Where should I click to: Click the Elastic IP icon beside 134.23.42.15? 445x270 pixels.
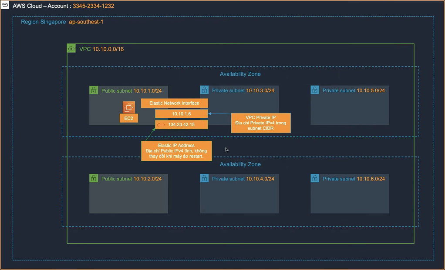pyautogui.click(x=161, y=125)
